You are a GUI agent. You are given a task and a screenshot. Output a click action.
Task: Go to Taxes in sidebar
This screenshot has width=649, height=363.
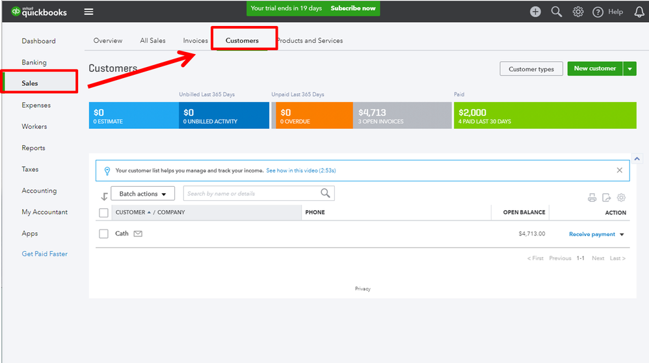point(30,169)
